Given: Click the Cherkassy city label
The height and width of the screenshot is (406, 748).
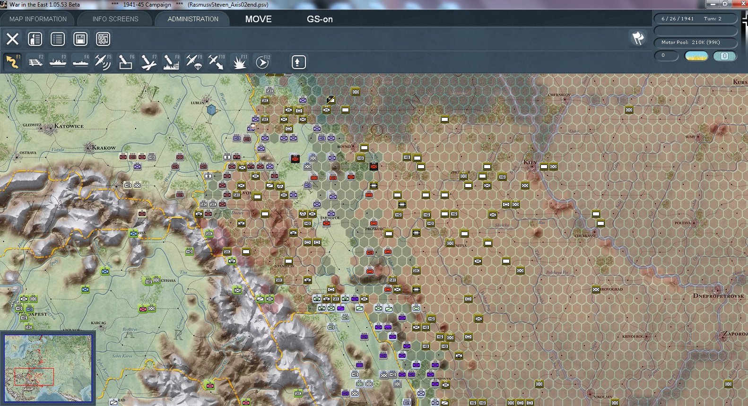Looking at the screenshot, I should (585, 236).
